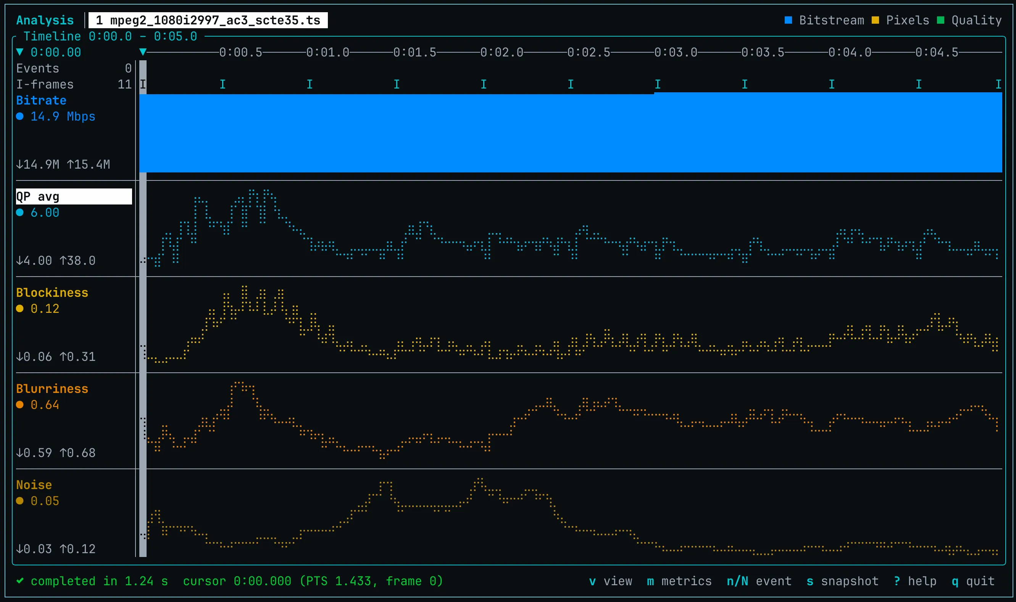Screen dimensions: 1016x602
Task: Click the 14.9 Mbps bitrate value
Action: click(63, 116)
